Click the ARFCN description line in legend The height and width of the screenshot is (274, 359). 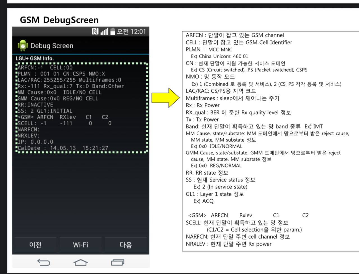[x=235, y=35]
